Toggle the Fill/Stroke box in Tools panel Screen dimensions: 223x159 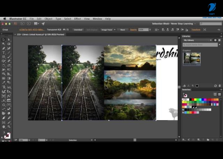(x=7, y=136)
